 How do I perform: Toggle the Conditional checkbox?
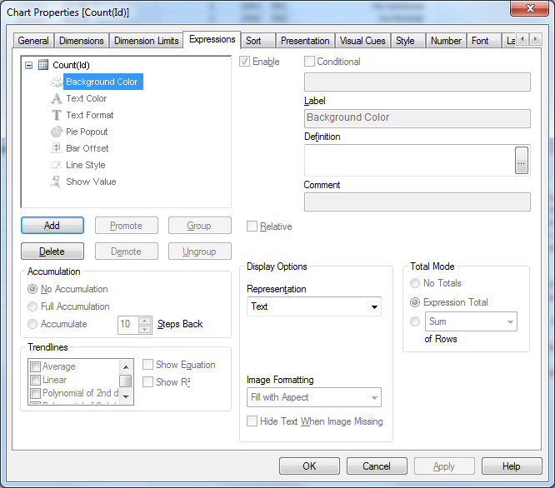[x=310, y=62]
